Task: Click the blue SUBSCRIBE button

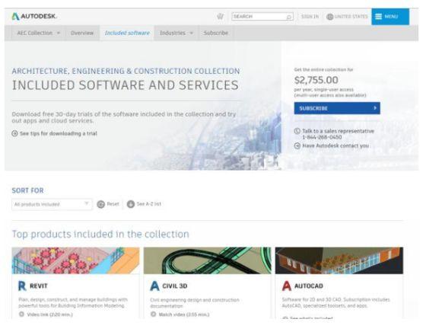Action: tap(337, 108)
